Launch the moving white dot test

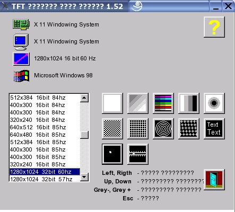coord(112,154)
